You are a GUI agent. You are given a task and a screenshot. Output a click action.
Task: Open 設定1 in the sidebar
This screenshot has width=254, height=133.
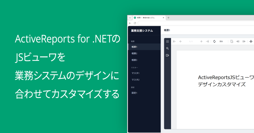[144, 93]
